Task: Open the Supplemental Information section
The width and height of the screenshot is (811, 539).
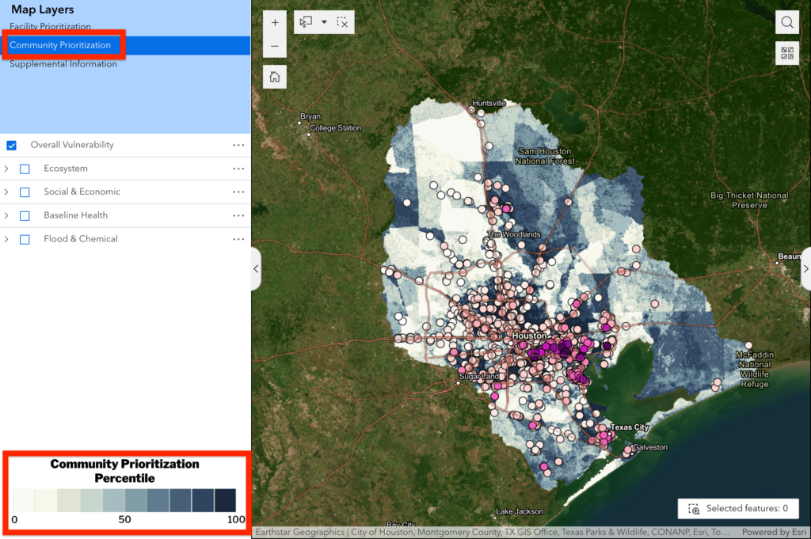Action: [x=63, y=63]
